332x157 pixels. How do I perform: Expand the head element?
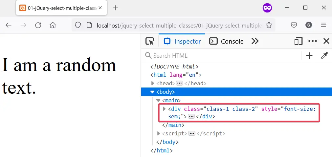153,84
